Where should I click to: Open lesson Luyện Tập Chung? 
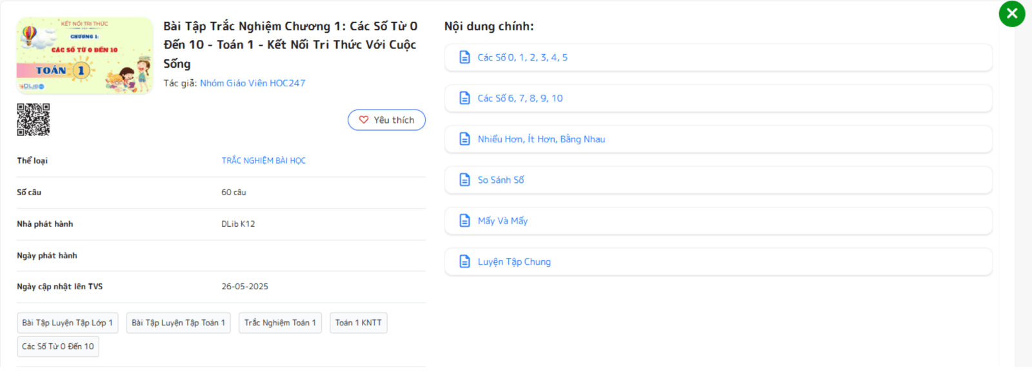point(514,262)
